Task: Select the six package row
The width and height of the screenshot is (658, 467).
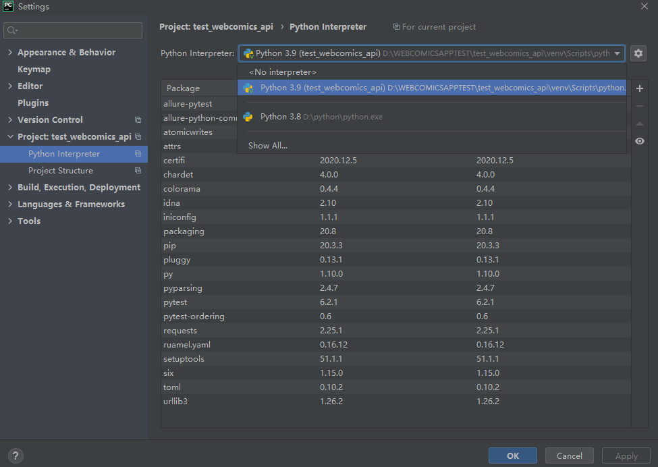Action: click(396, 373)
